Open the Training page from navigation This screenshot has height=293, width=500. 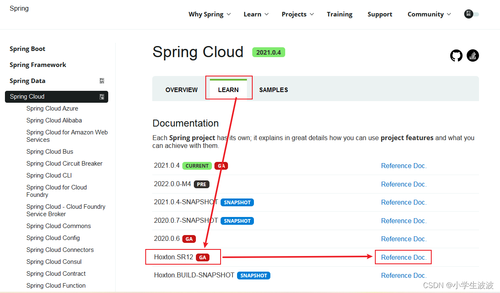tap(340, 14)
